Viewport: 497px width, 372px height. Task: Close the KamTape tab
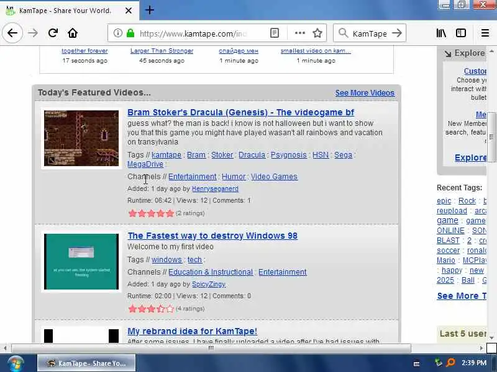129,11
